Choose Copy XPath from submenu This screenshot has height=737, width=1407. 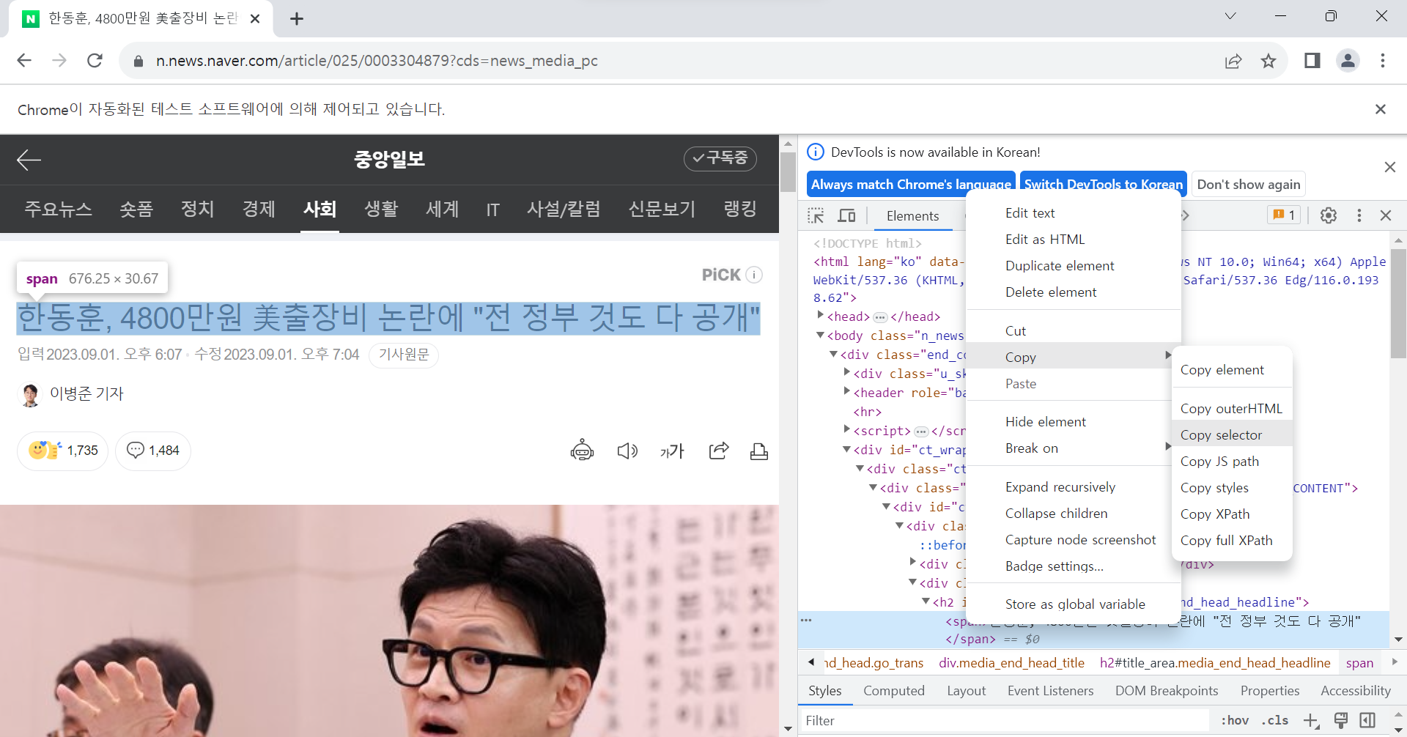point(1232,514)
